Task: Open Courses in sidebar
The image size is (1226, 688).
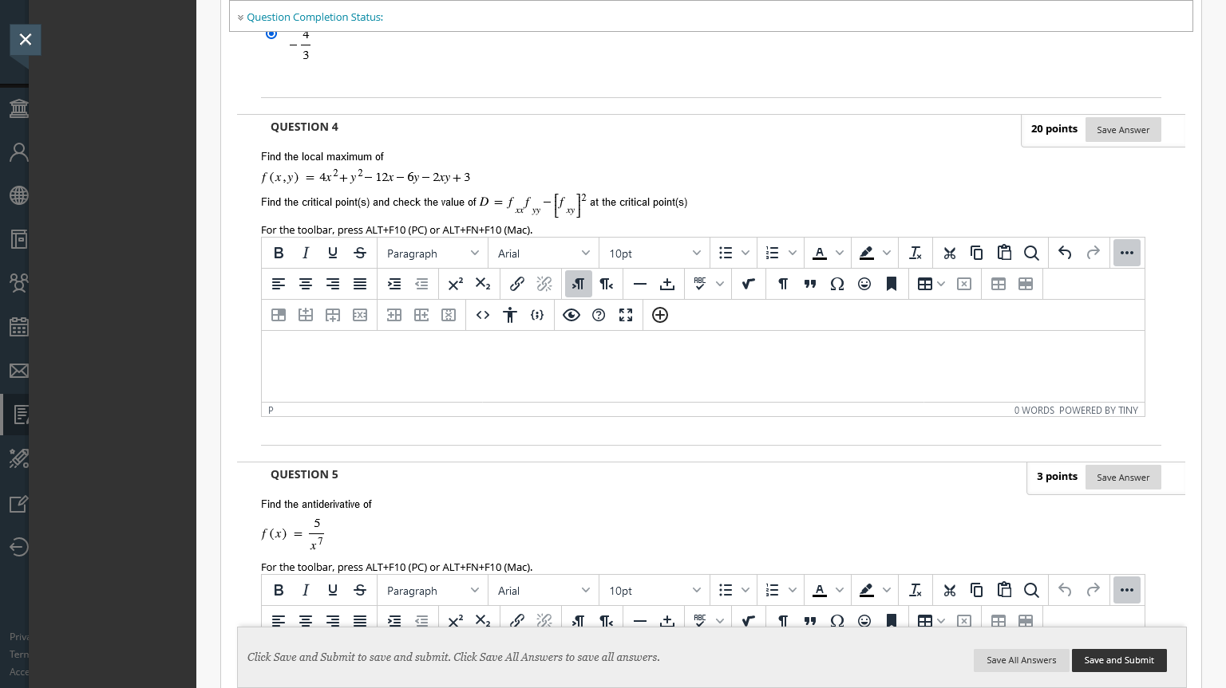Action: (x=18, y=239)
